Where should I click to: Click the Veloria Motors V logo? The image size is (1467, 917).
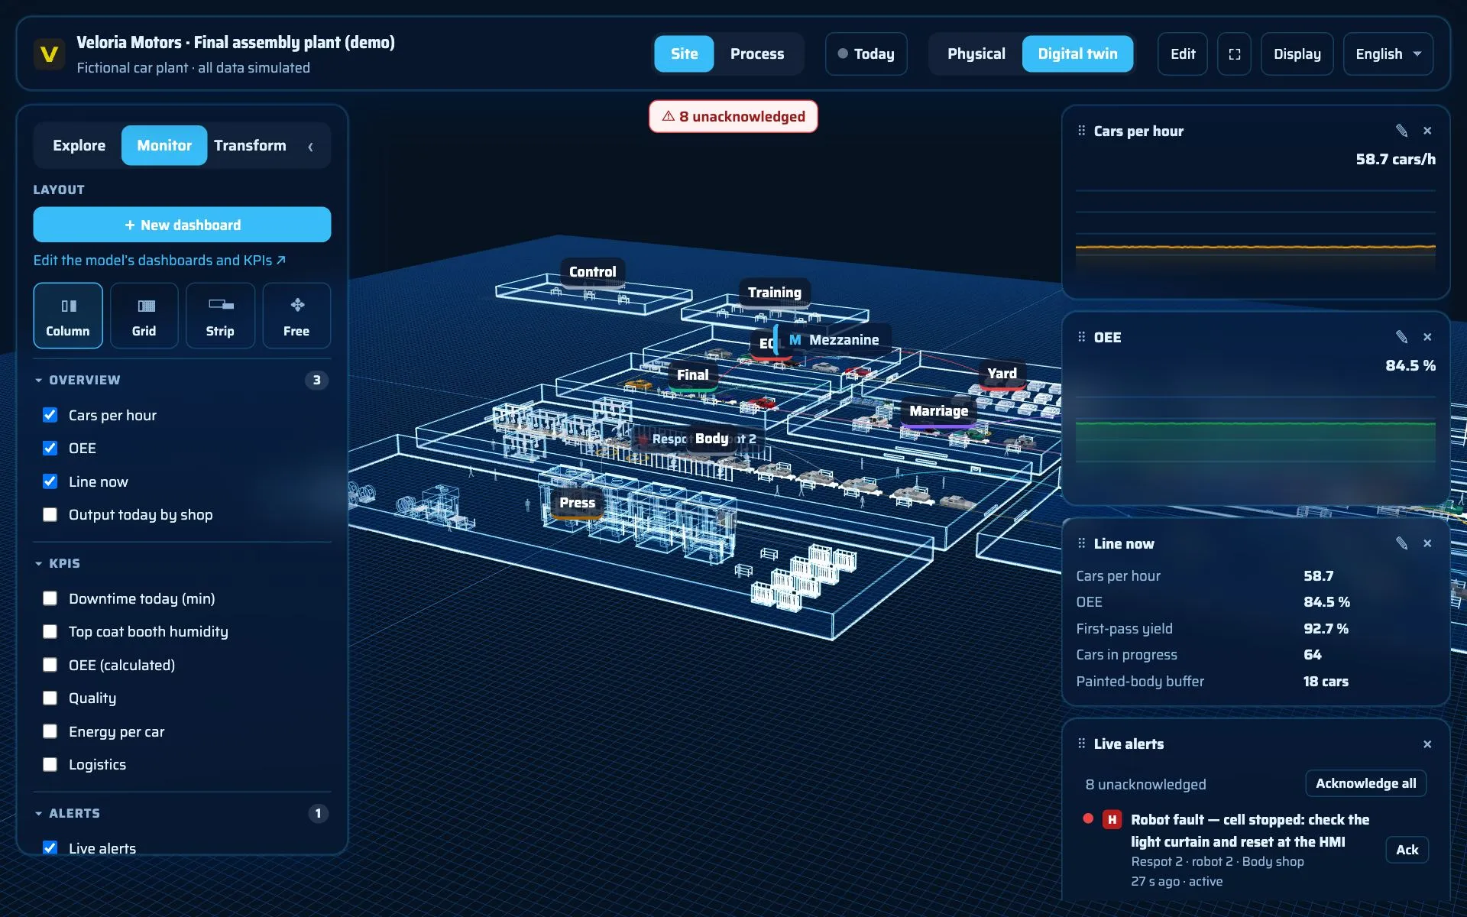(49, 54)
